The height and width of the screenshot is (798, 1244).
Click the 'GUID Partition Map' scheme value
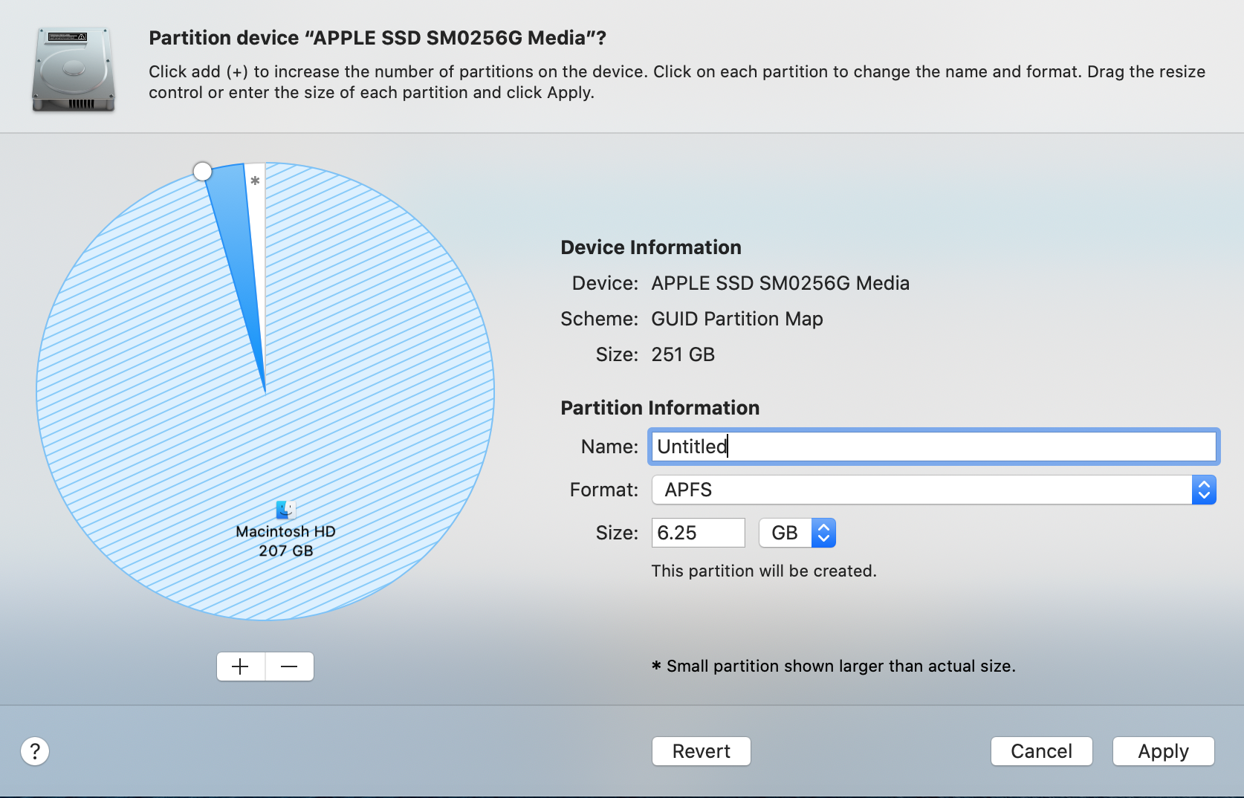[x=737, y=319]
